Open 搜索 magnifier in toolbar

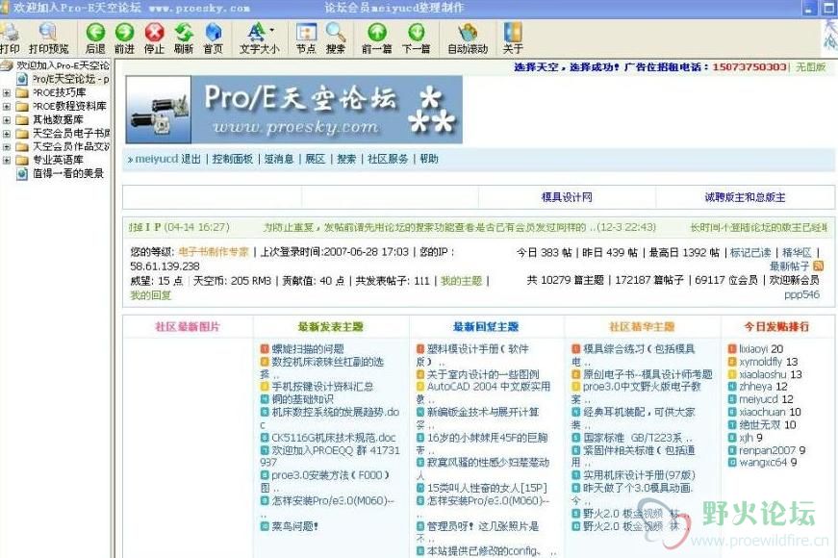336,33
